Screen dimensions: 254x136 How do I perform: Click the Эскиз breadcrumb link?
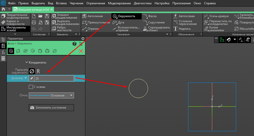(x=11, y=44)
